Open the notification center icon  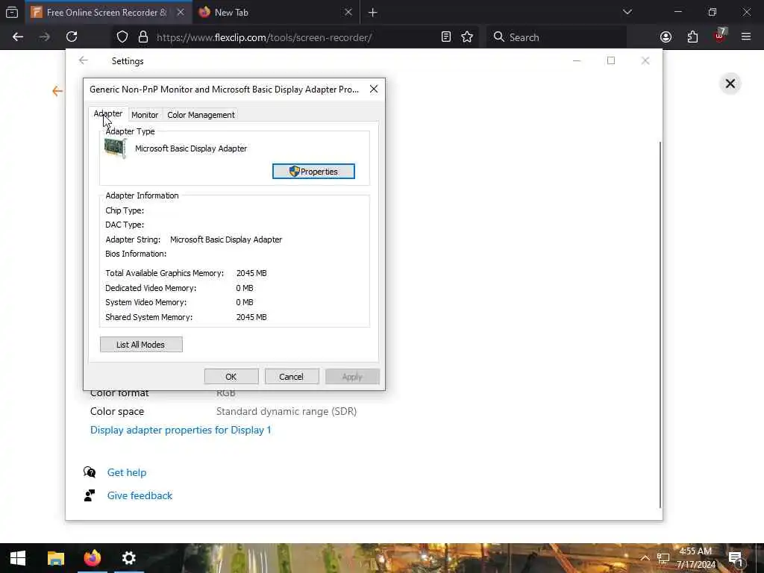coord(735,558)
